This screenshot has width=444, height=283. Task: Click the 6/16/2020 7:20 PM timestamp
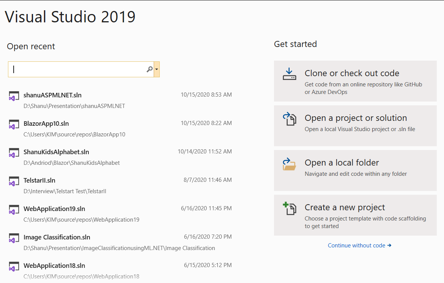208,237
